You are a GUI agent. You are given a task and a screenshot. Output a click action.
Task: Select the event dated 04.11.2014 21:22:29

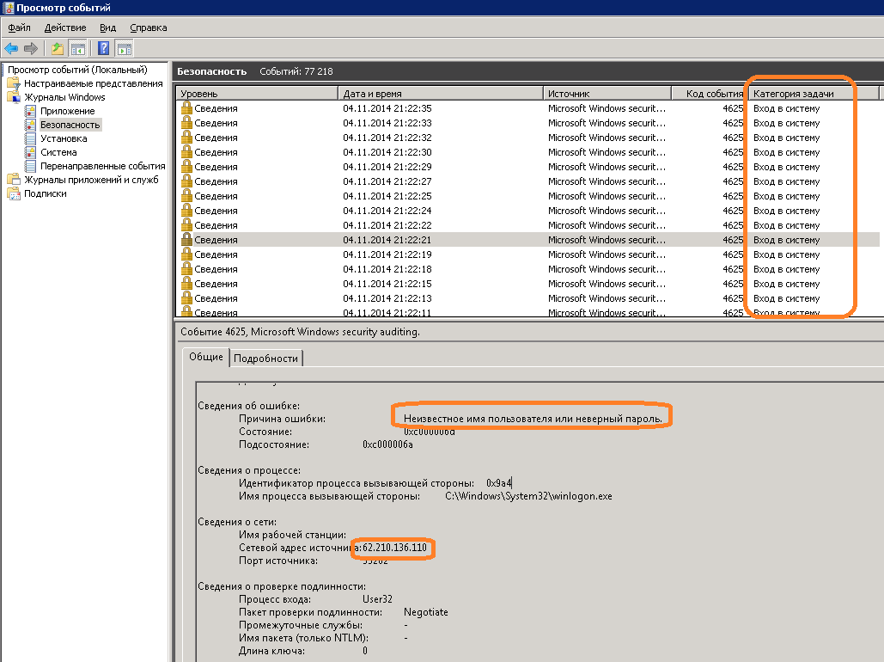(x=527, y=167)
